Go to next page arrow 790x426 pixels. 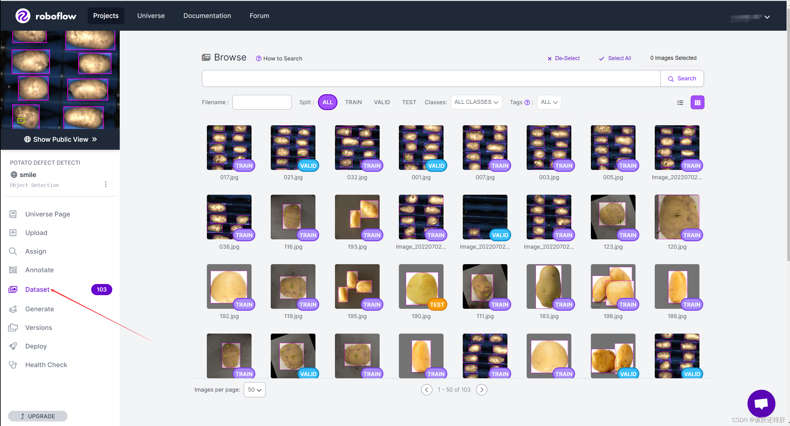(x=481, y=390)
